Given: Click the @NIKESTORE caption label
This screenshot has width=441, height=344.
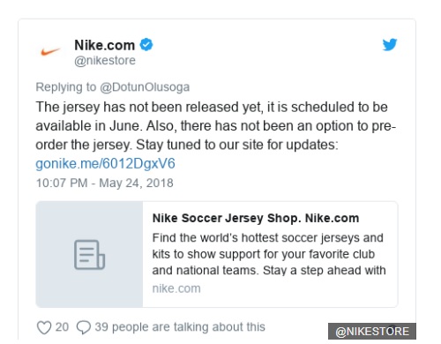Looking at the screenshot, I should [372, 332].
